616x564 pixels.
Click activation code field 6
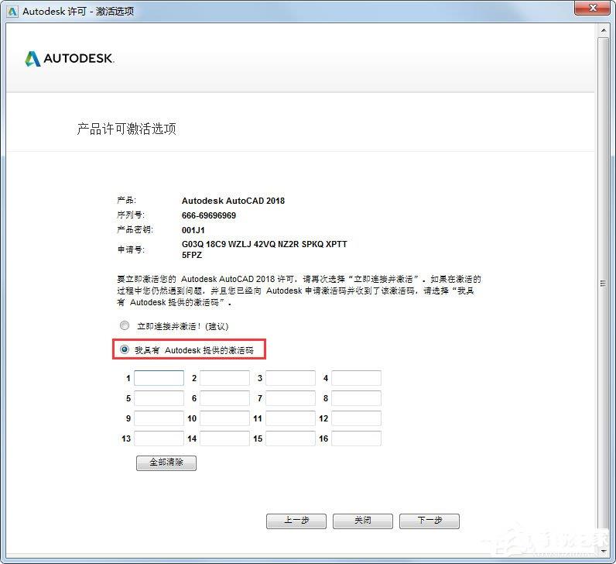click(224, 398)
